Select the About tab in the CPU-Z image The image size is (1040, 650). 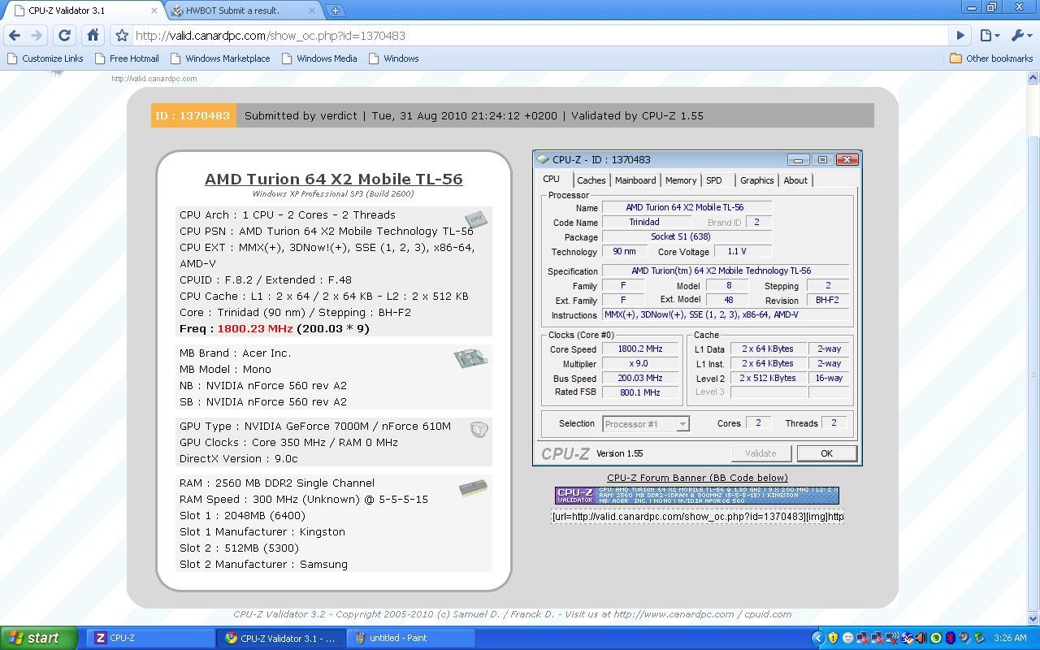[795, 180]
